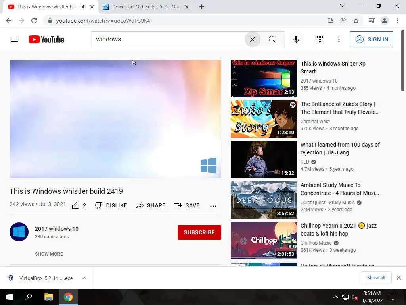Clear the search box with X
Image resolution: width=406 pixels, height=305 pixels.
[x=253, y=39]
